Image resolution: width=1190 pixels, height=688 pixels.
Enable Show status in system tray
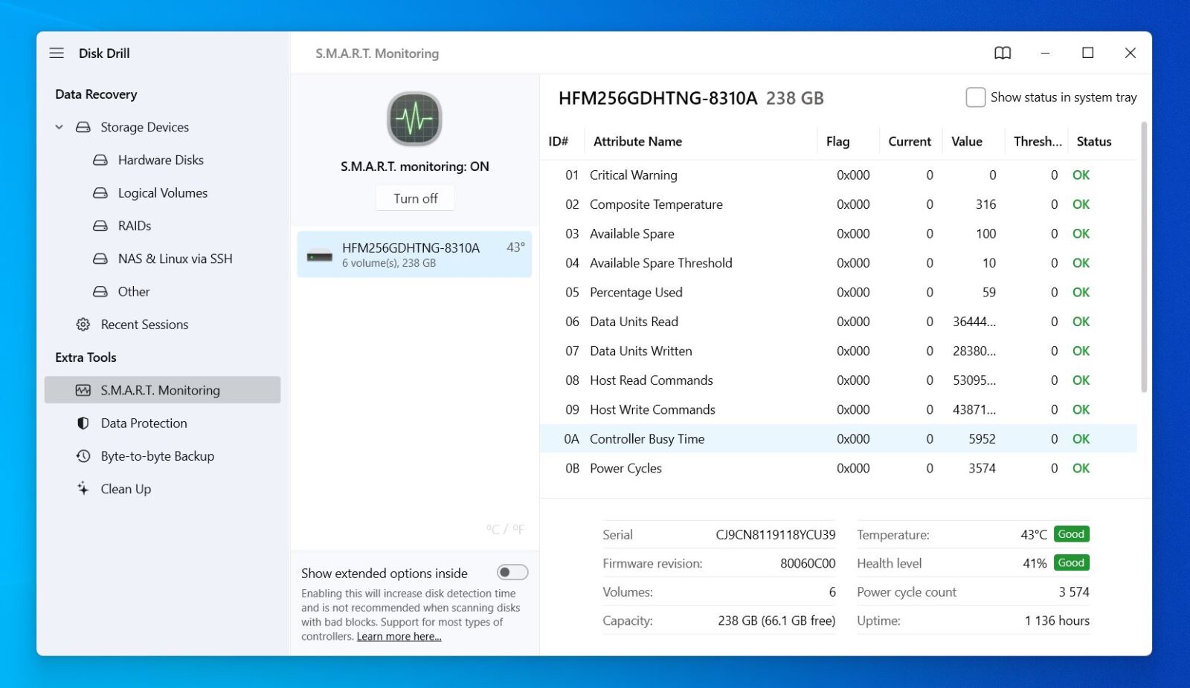coord(974,97)
